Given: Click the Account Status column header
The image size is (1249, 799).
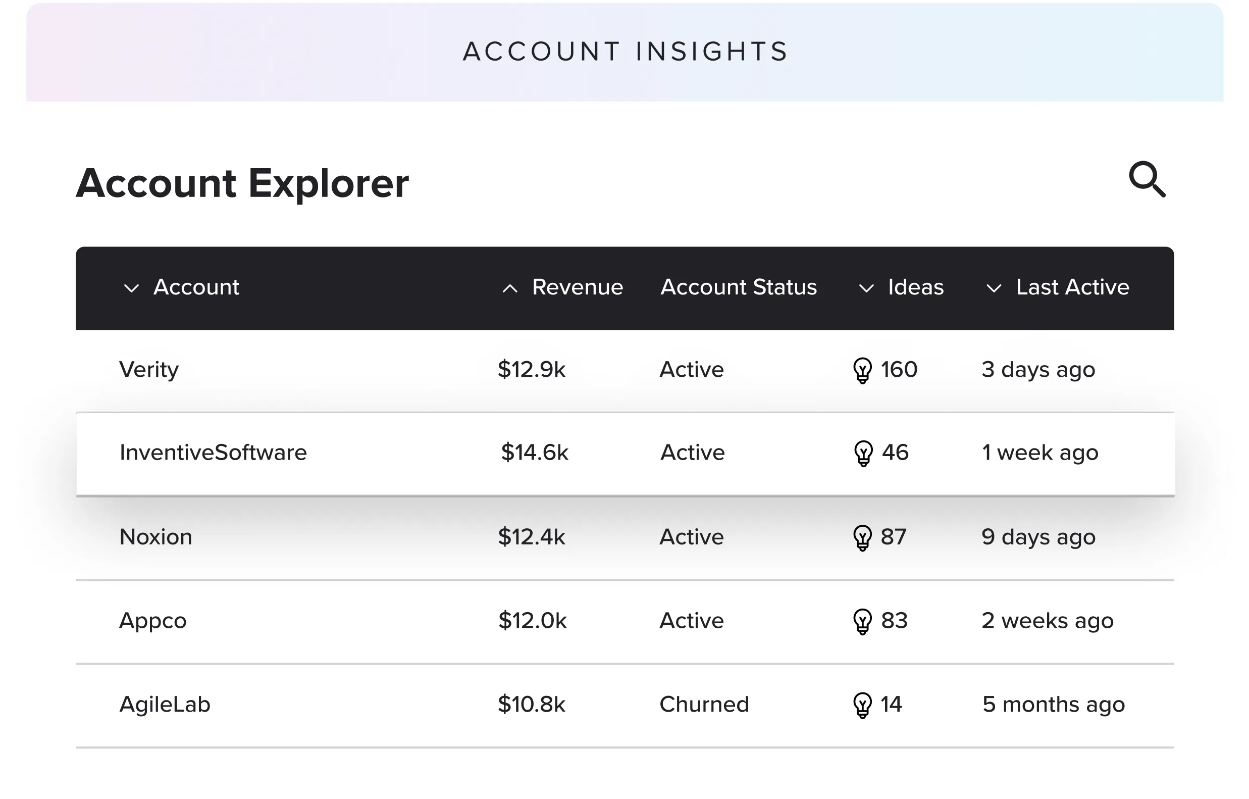Looking at the screenshot, I should (738, 287).
